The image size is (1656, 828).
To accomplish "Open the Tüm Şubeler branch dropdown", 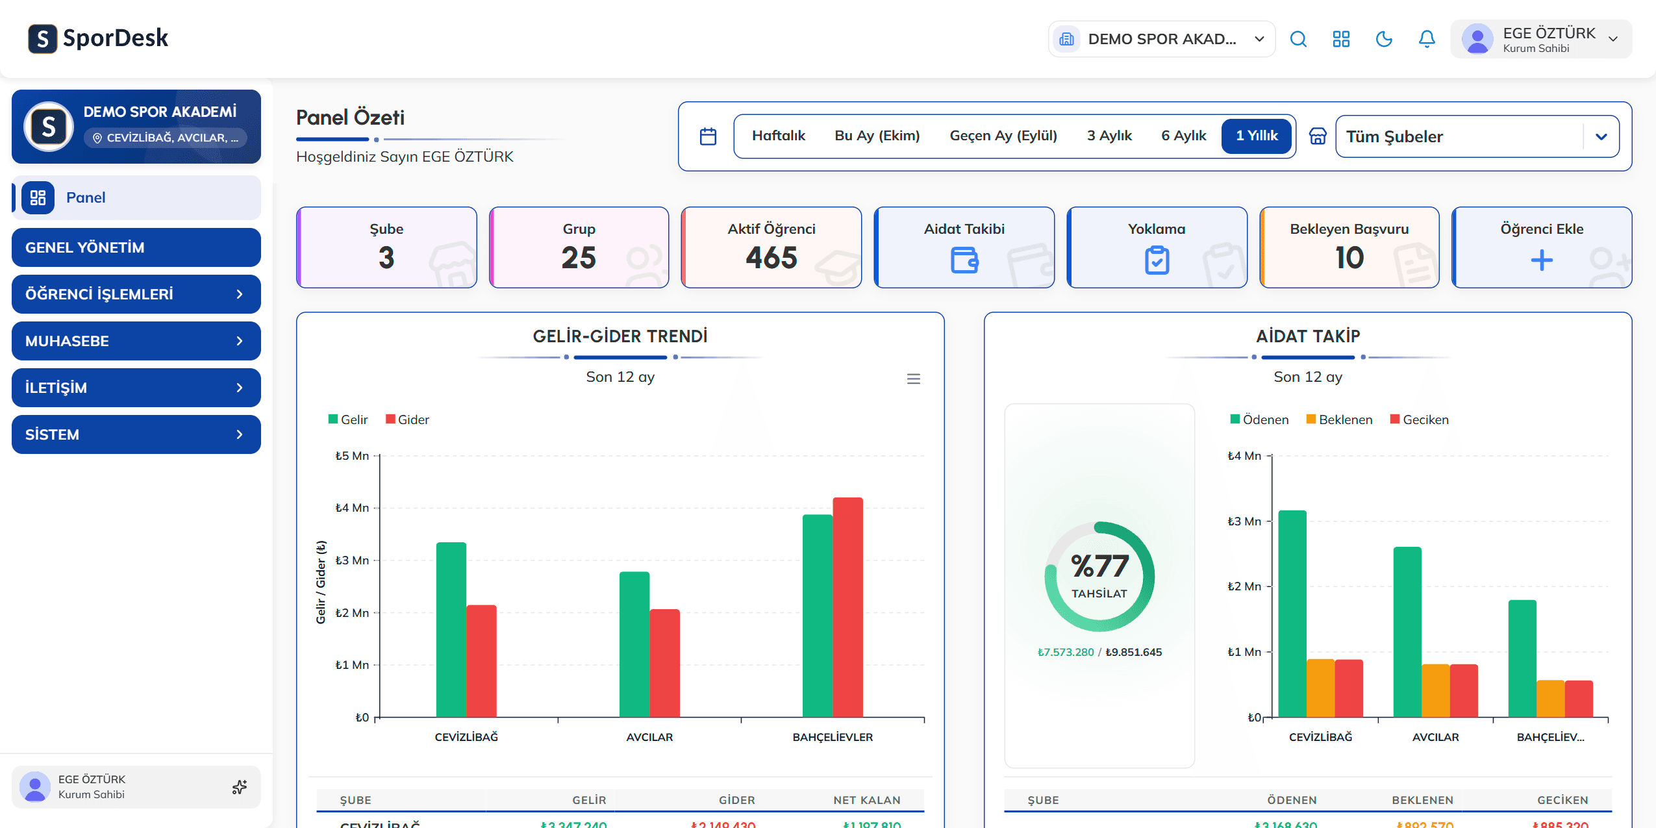I will pyautogui.click(x=1477, y=136).
